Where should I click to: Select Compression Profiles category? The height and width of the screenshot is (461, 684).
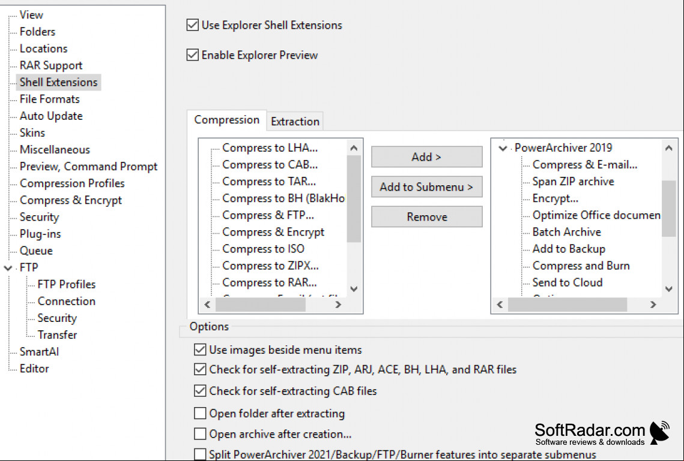pyautogui.click(x=72, y=183)
